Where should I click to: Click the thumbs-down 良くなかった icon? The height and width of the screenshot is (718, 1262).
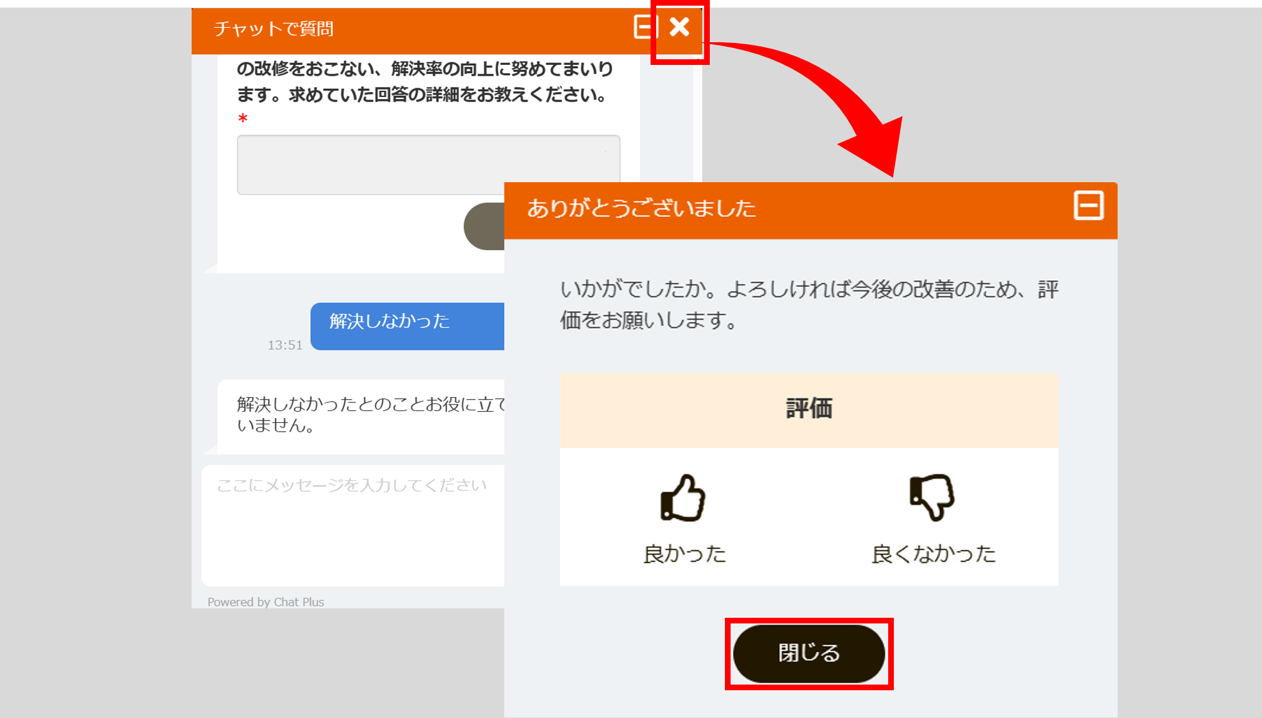point(932,498)
